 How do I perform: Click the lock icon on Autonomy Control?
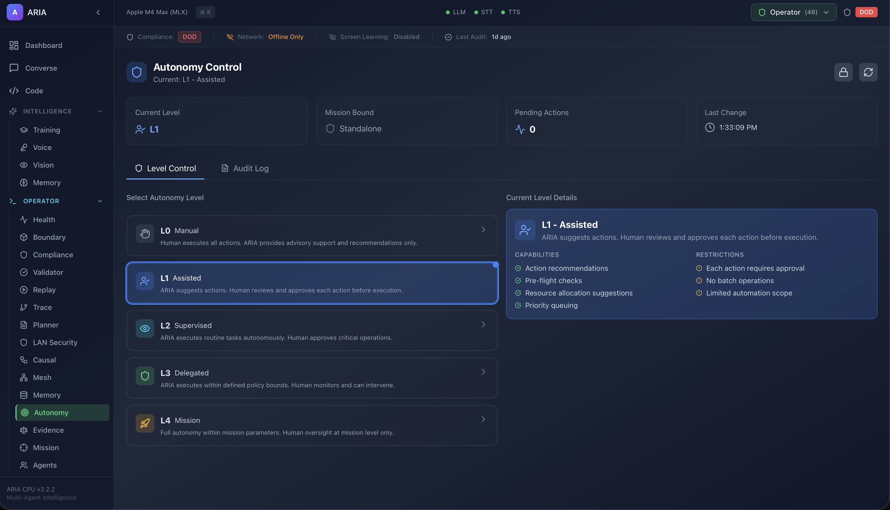pos(843,72)
